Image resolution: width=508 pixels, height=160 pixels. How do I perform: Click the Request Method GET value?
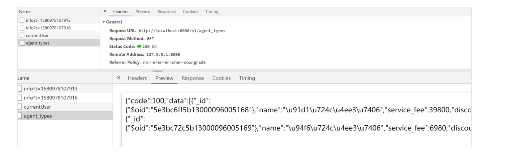click(150, 39)
